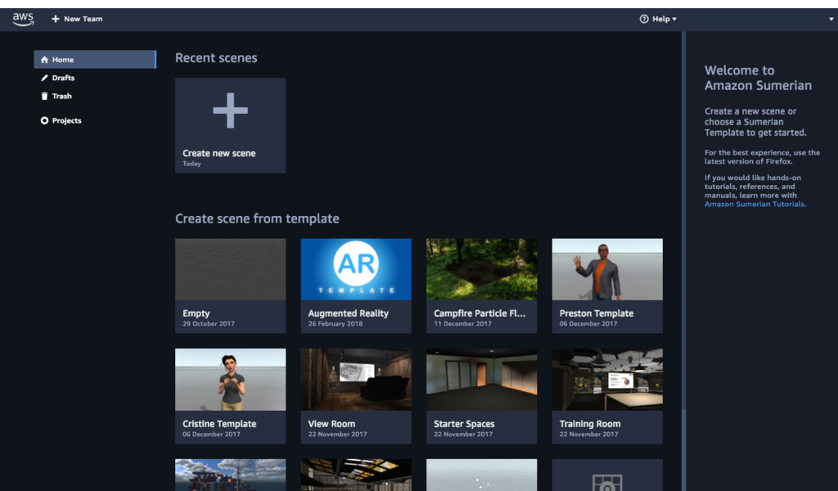Click the Empty template title text
The image size is (838, 491).
point(196,313)
